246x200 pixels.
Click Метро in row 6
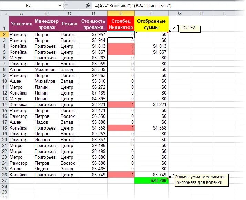click(x=21, y=58)
